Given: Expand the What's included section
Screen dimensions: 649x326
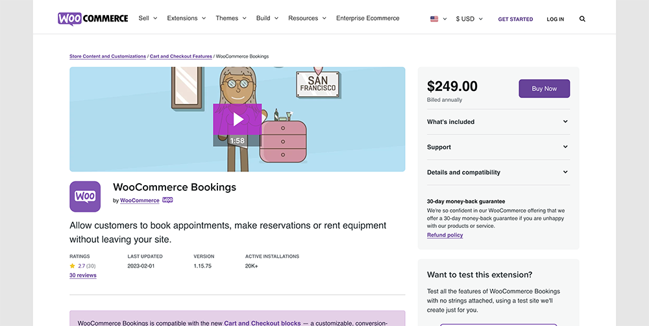Looking at the screenshot, I should click(498, 122).
